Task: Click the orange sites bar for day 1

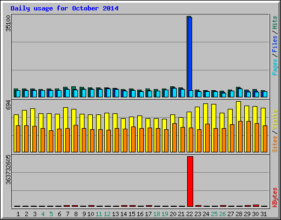Action: [18, 139]
